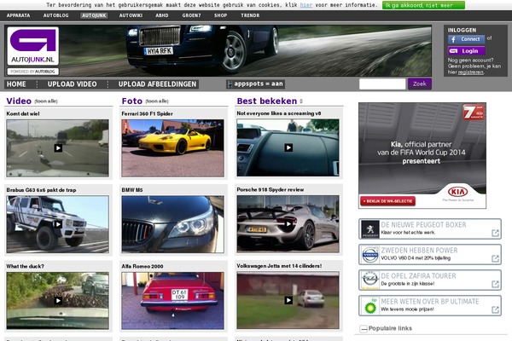Click the Autojunk.nl logo
Image resolution: width=512 pixels, height=341 pixels.
[32, 46]
